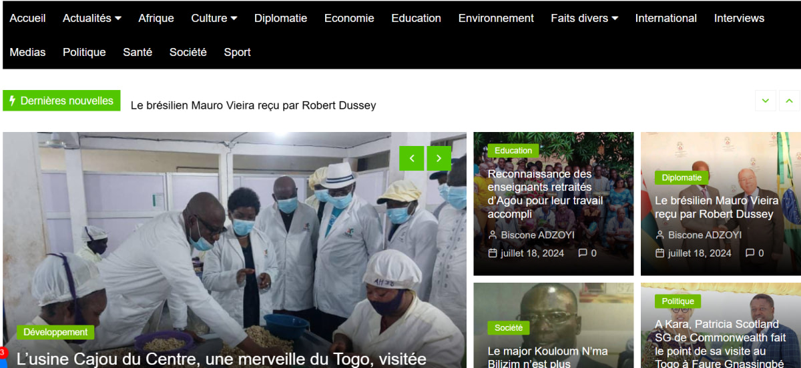The width and height of the screenshot is (801, 368).
Task: Click user icon on the Diplomatie card
Action: tap(660, 235)
